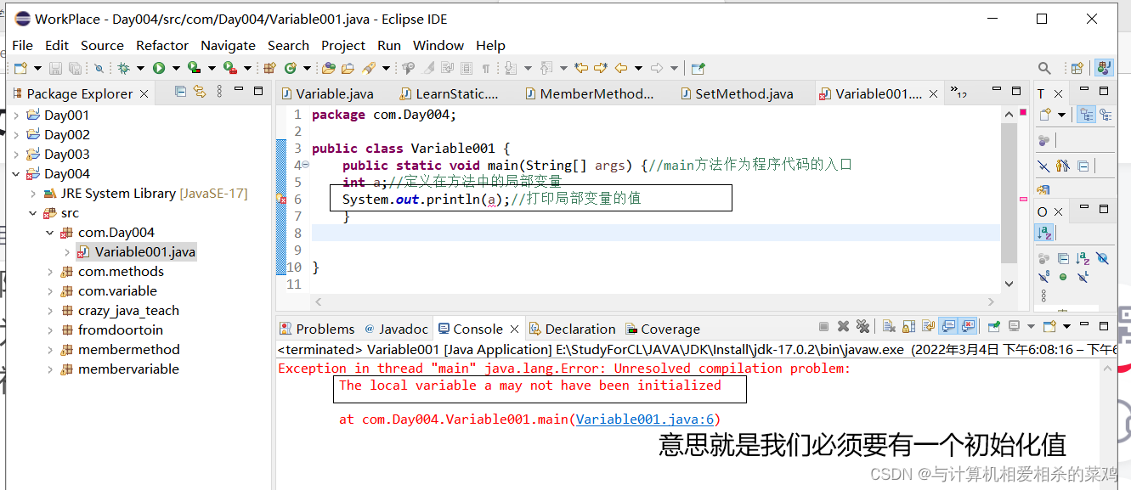Terminate the running application via red terminate icon

pos(824,326)
